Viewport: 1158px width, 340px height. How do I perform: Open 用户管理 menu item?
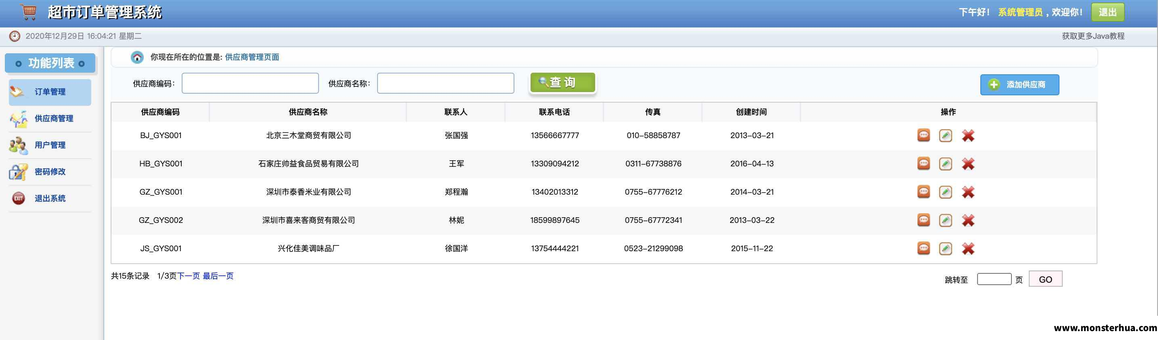50,145
